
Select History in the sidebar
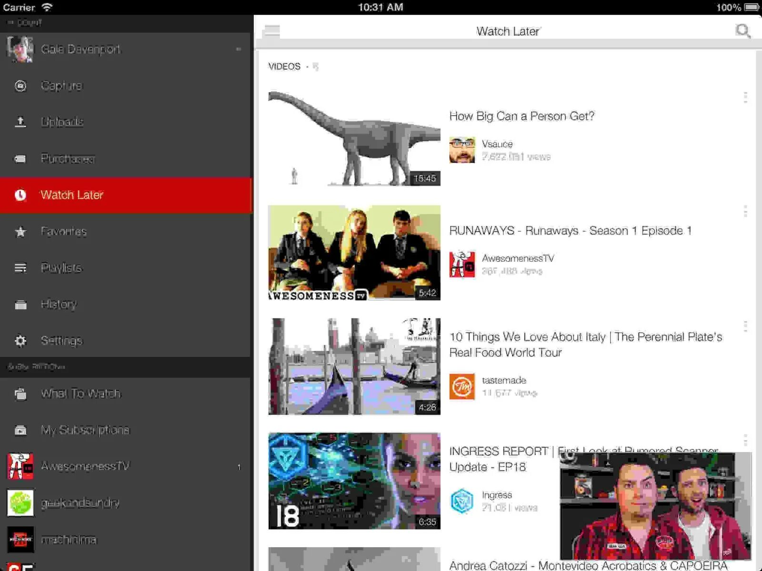click(125, 305)
